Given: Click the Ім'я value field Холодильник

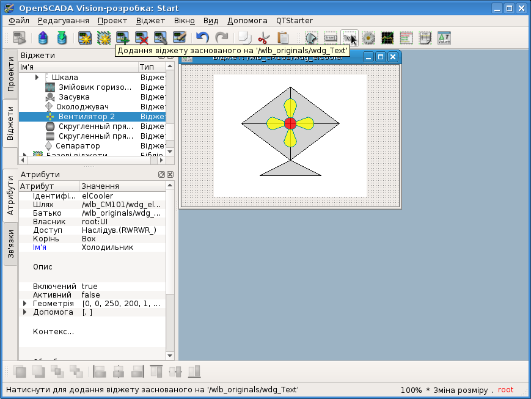Looking at the screenshot, I should pos(108,247).
